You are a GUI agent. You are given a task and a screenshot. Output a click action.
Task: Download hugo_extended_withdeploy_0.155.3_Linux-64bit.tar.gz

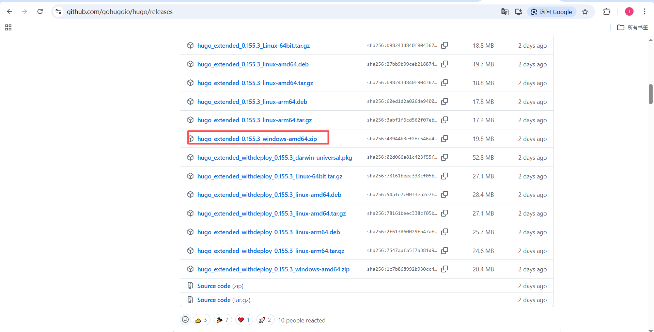(x=270, y=176)
